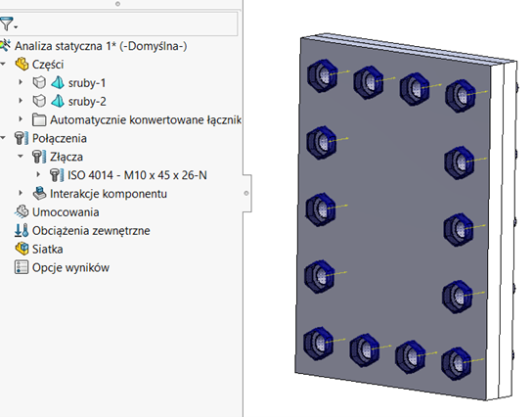Image resolution: width=532 pixels, height=417 pixels.
Task: Click the sruby-1 solid body icon
Action: 39,82
